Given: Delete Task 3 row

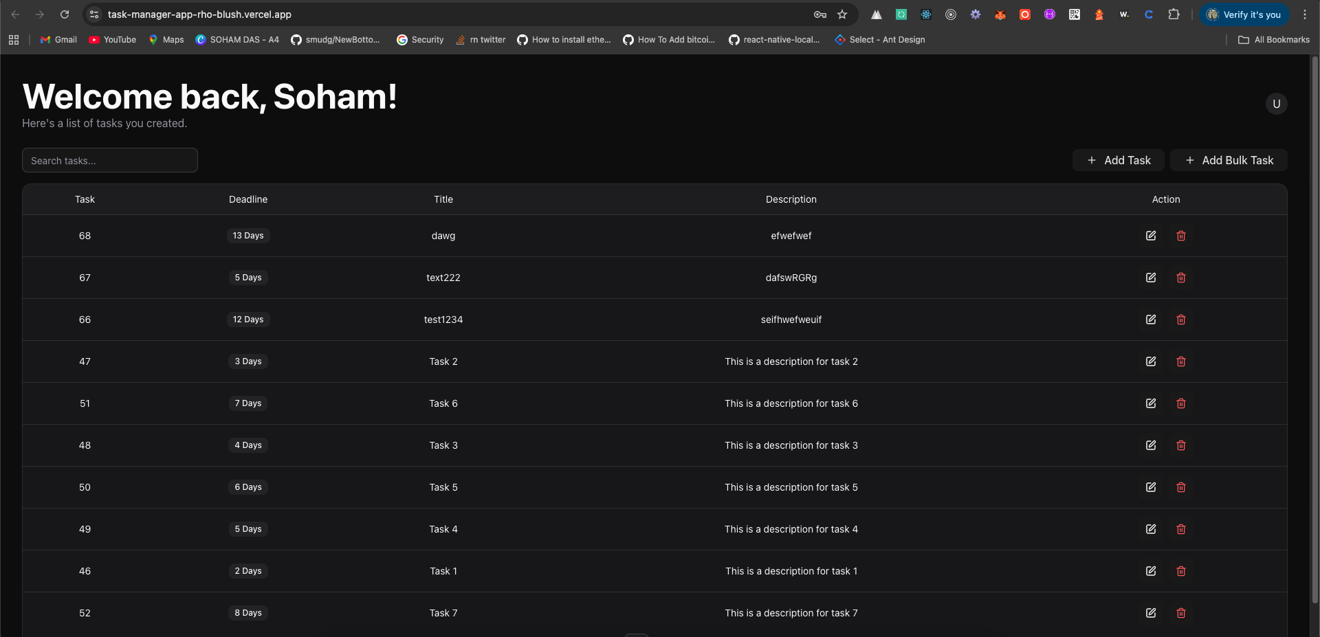Looking at the screenshot, I should [1181, 445].
